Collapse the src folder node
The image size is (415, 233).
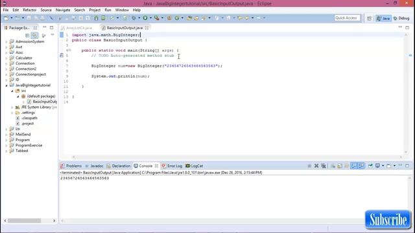[12, 91]
